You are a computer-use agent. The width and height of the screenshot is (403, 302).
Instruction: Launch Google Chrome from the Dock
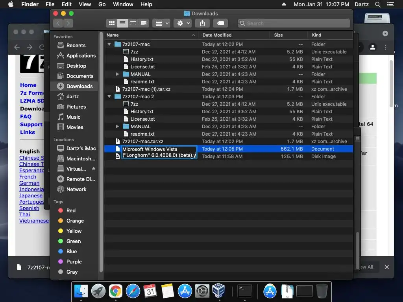coord(115,291)
